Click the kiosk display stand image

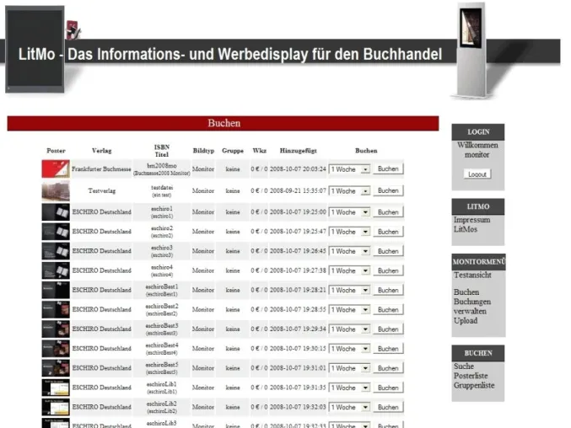click(x=472, y=51)
